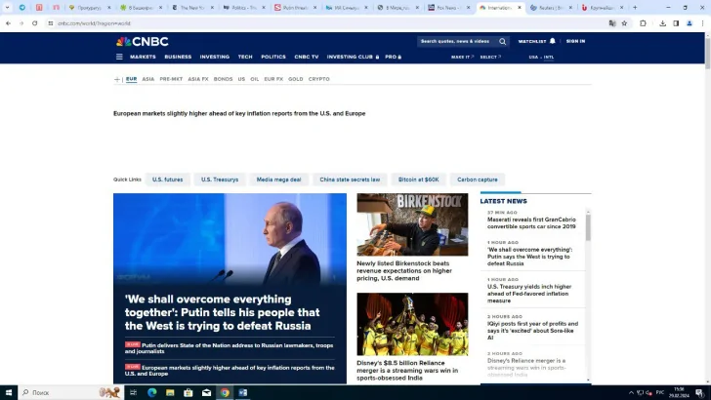Open the Markets menu item
711x400 pixels.
point(143,57)
